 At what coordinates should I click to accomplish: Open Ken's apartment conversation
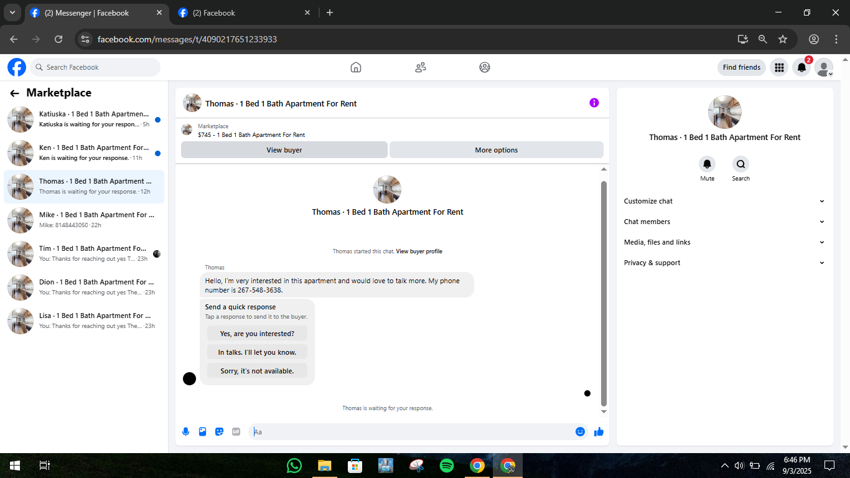point(84,153)
